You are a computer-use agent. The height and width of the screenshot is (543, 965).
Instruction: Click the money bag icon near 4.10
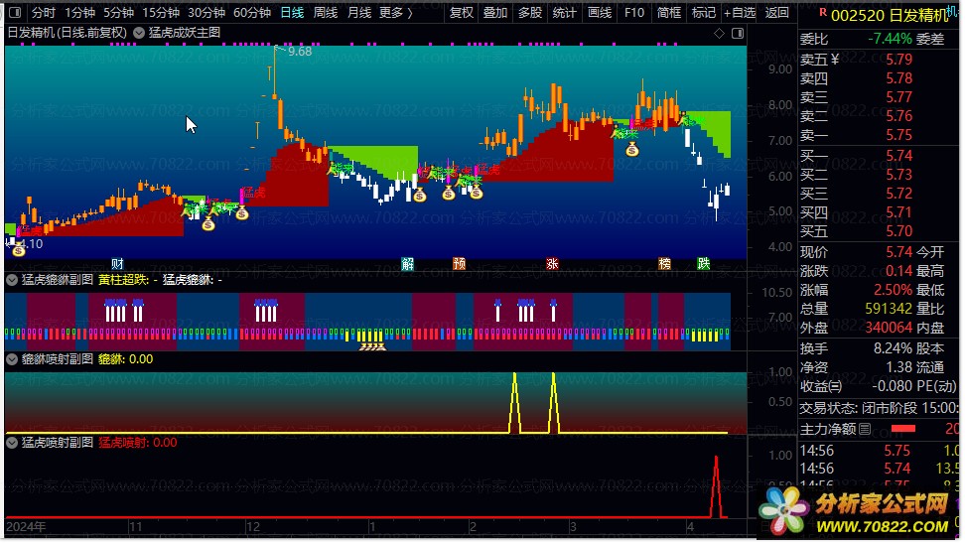(x=19, y=250)
